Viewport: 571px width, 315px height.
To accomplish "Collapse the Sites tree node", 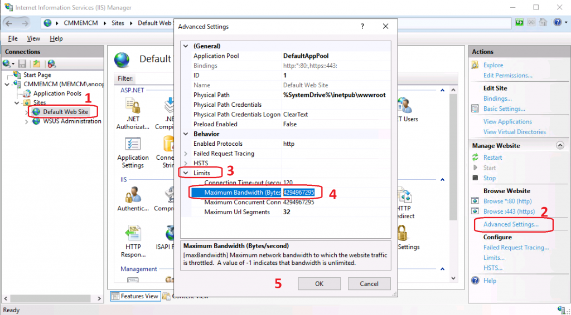I will (17, 103).
